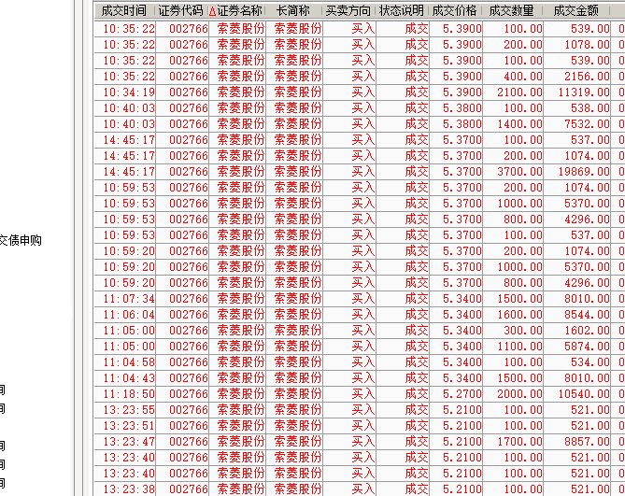
Task: Select the 1700.00 quantity cell
Action: (x=513, y=442)
